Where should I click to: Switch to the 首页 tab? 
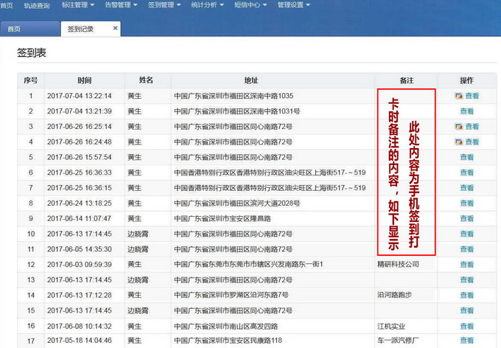point(13,29)
